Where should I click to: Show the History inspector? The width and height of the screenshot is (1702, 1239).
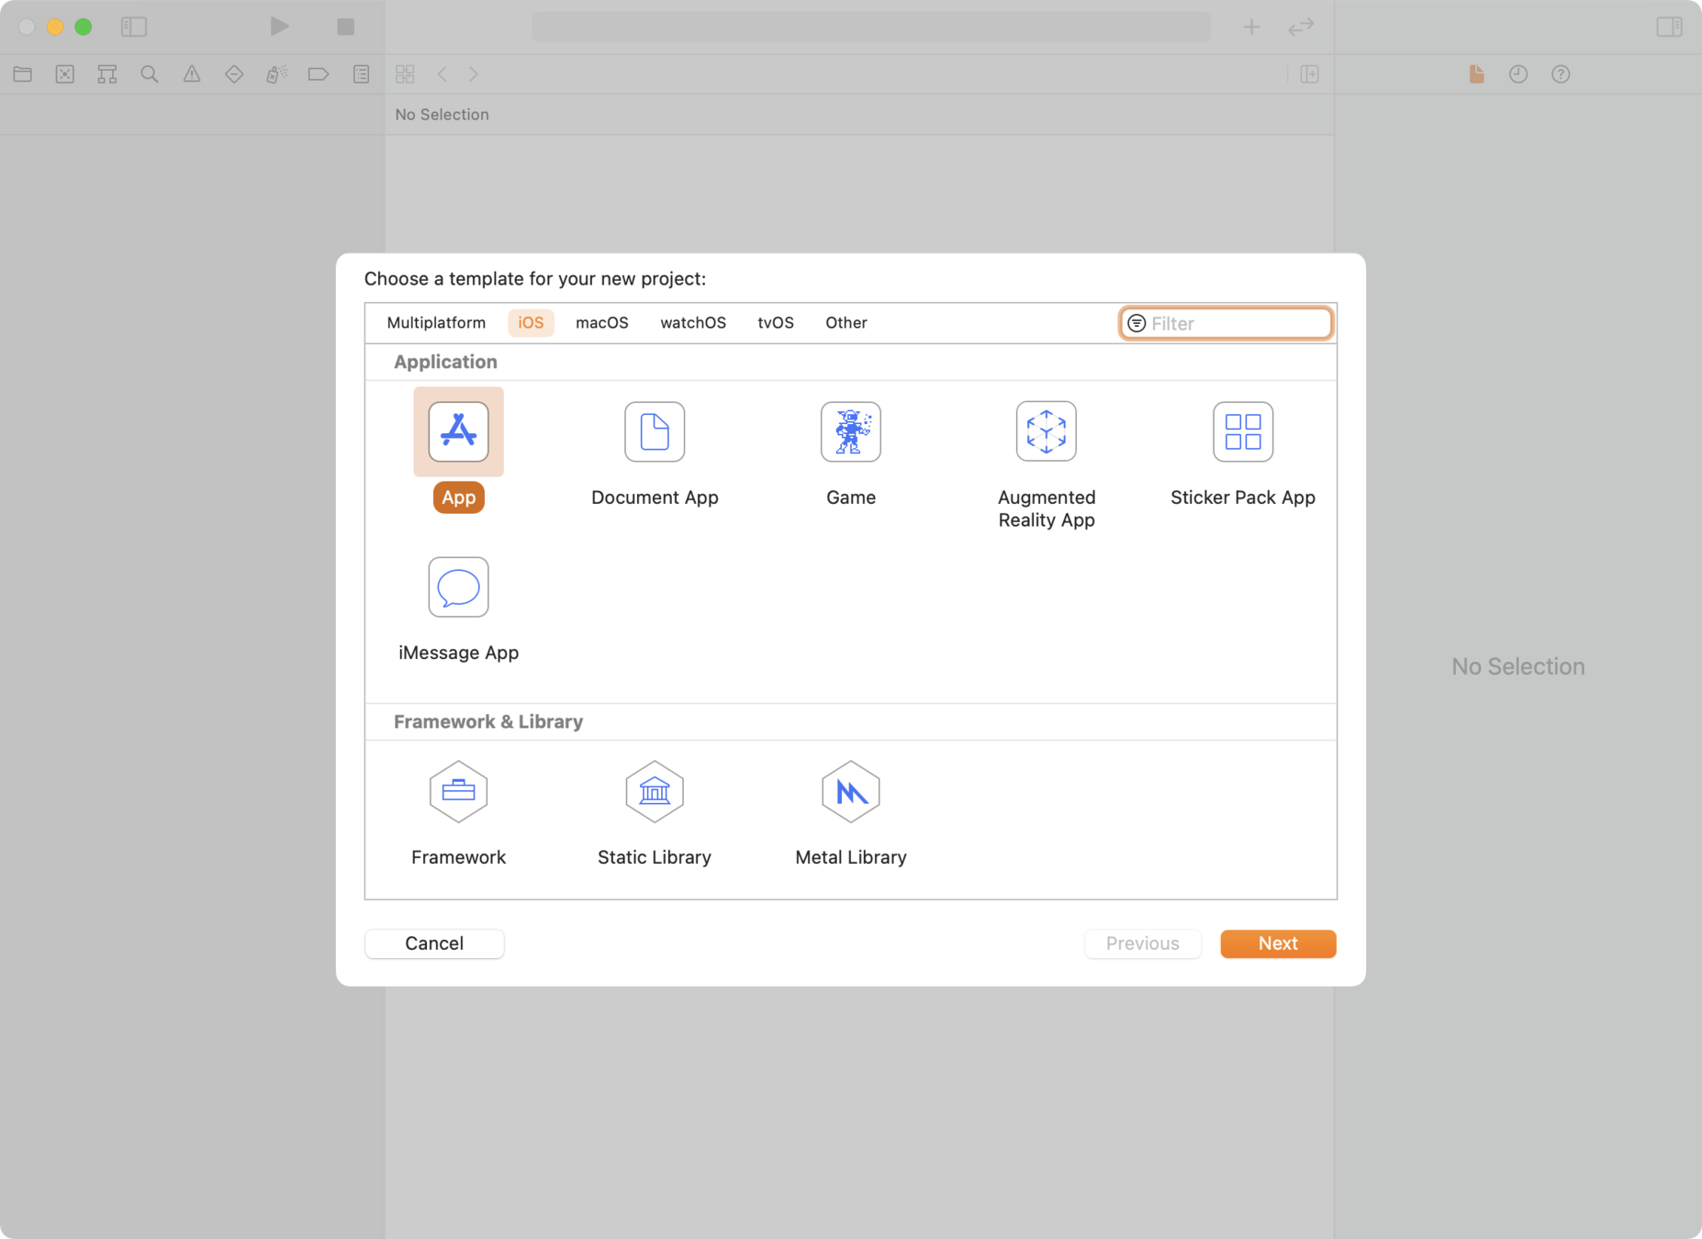1518,74
